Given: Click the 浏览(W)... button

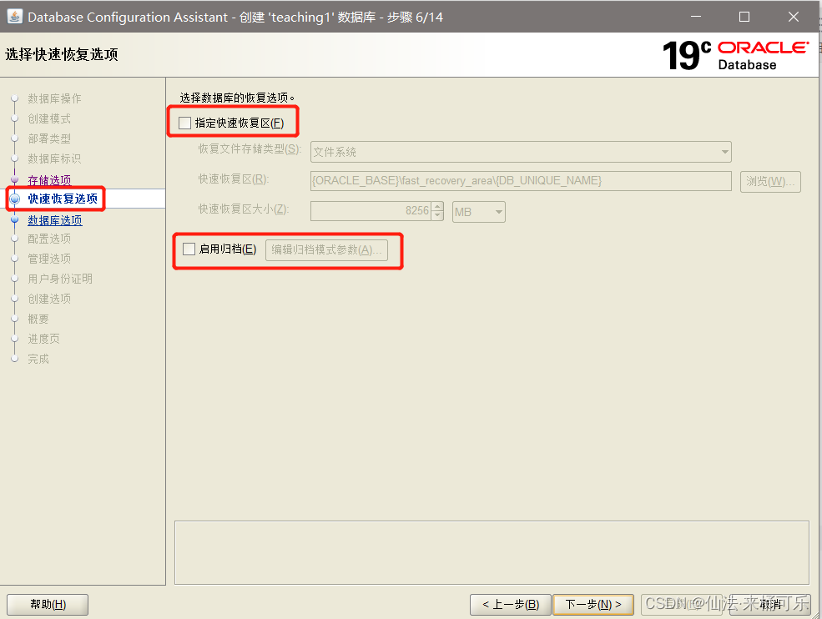Looking at the screenshot, I should [770, 181].
